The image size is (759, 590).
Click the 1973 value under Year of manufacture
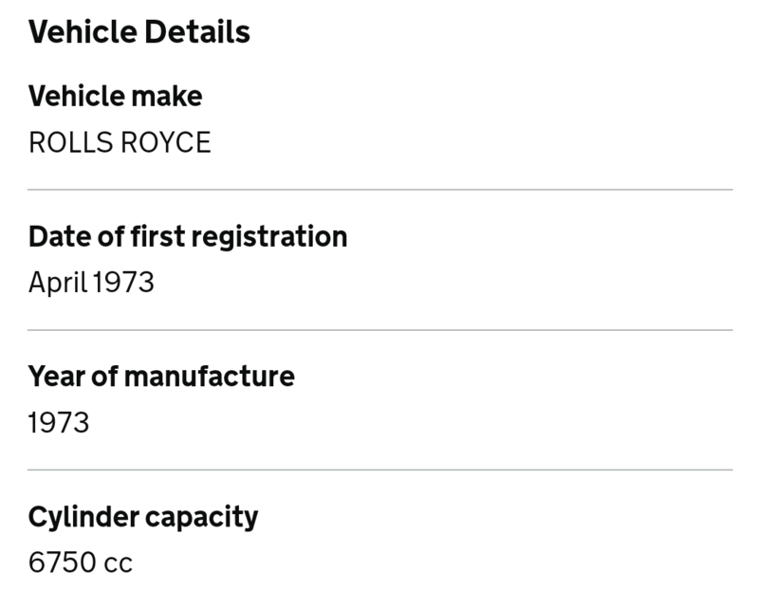(x=59, y=422)
